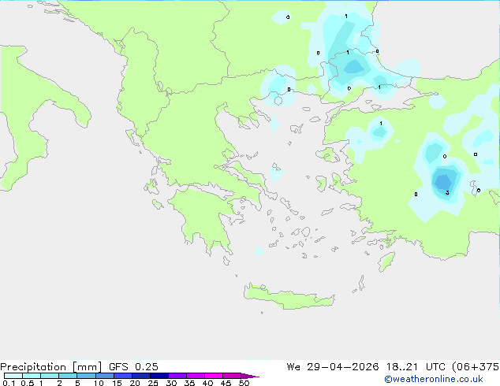Image resolution: width=500 pixels, height=386 pixels.
Task: Click the '(06+375' forecast run text
Action: coord(476,367)
